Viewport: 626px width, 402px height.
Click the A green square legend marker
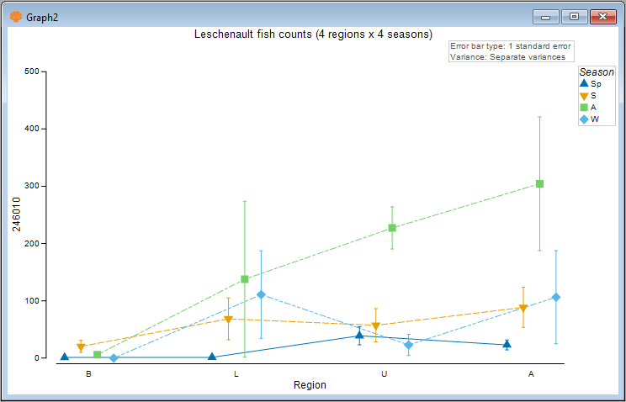(584, 108)
